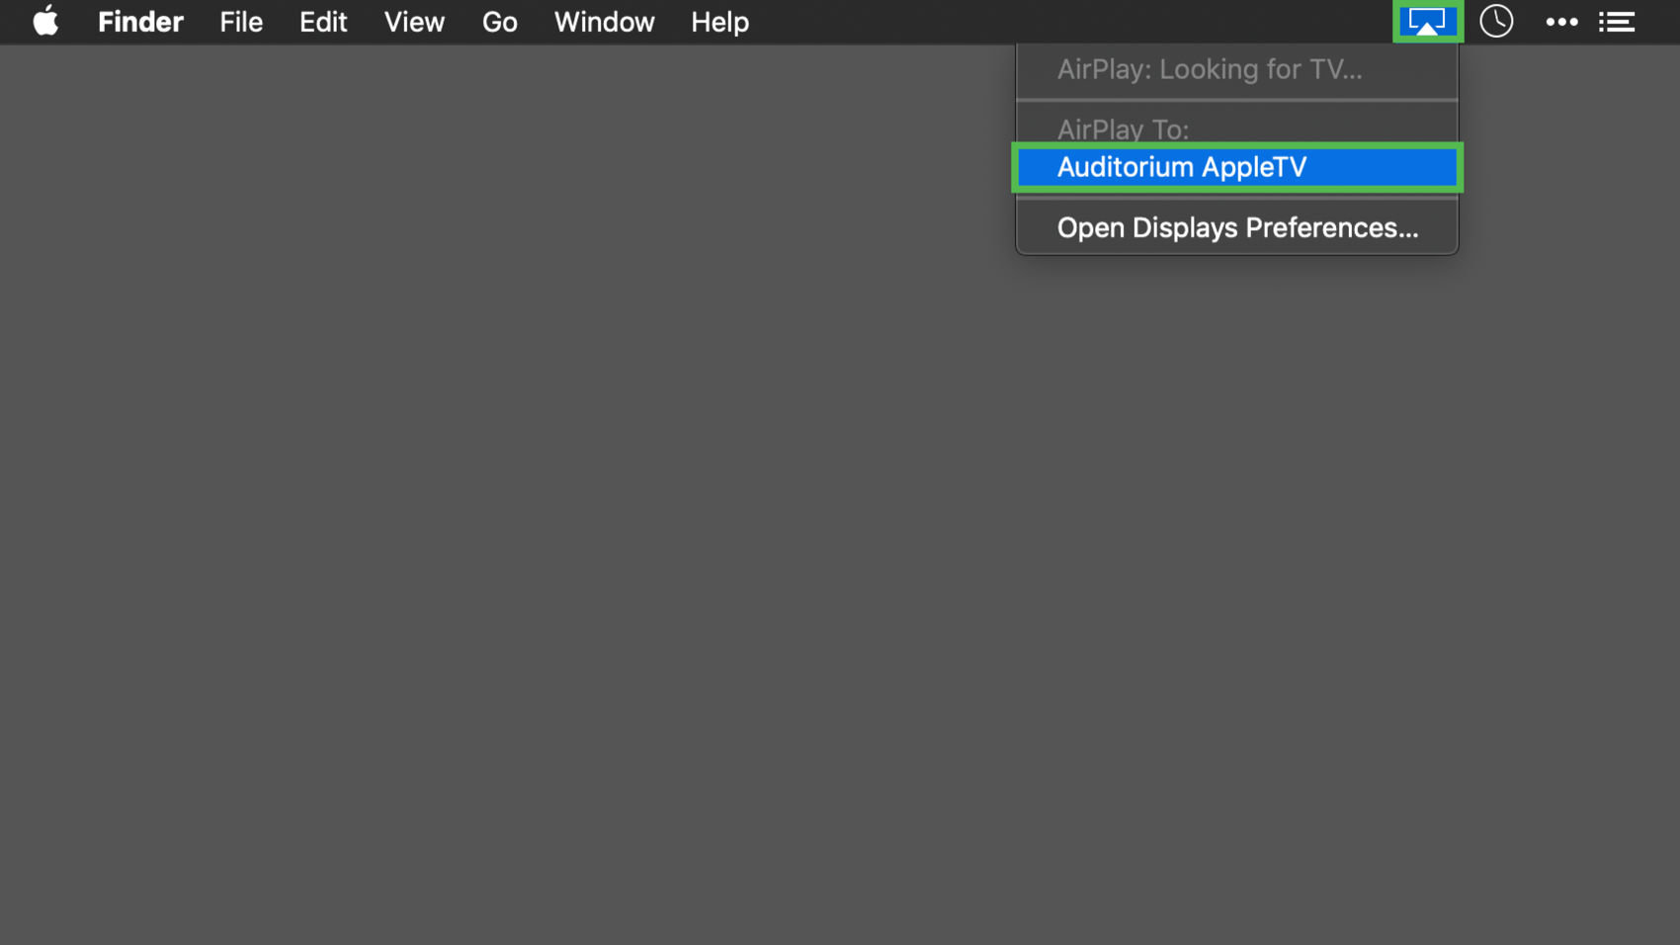Open the three-dots menu bar extra
1680x945 pixels.
click(x=1561, y=22)
